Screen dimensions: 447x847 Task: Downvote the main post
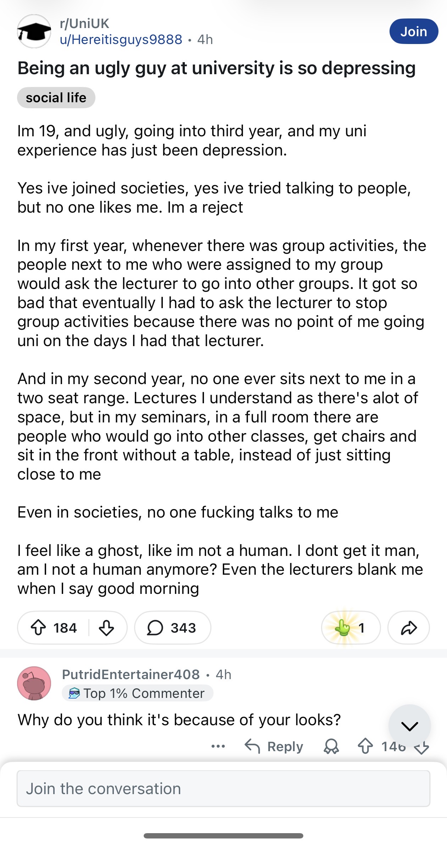click(106, 628)
